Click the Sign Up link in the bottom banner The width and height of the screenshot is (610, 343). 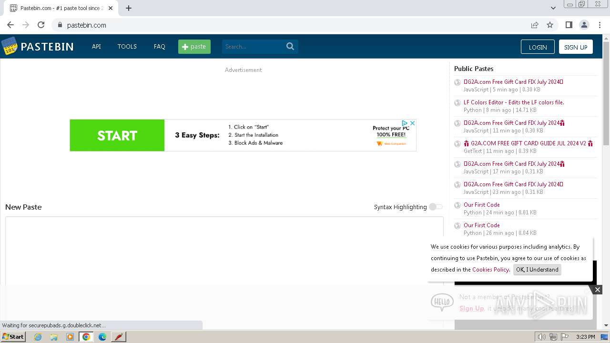[472, 308]
